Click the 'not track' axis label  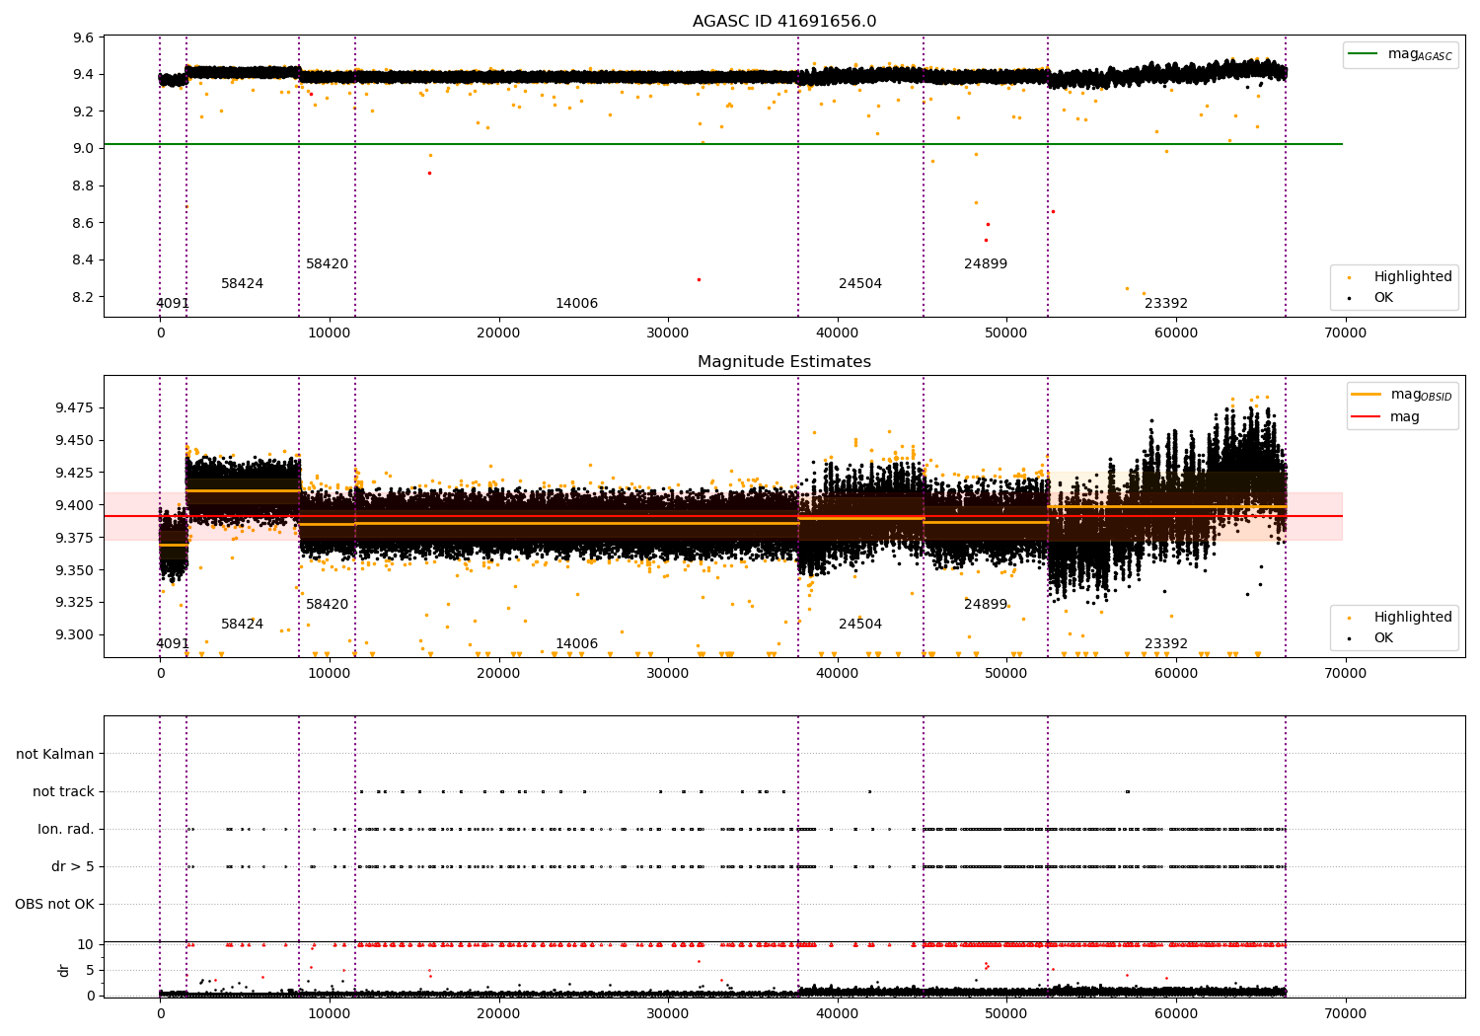tap(63, 791)
